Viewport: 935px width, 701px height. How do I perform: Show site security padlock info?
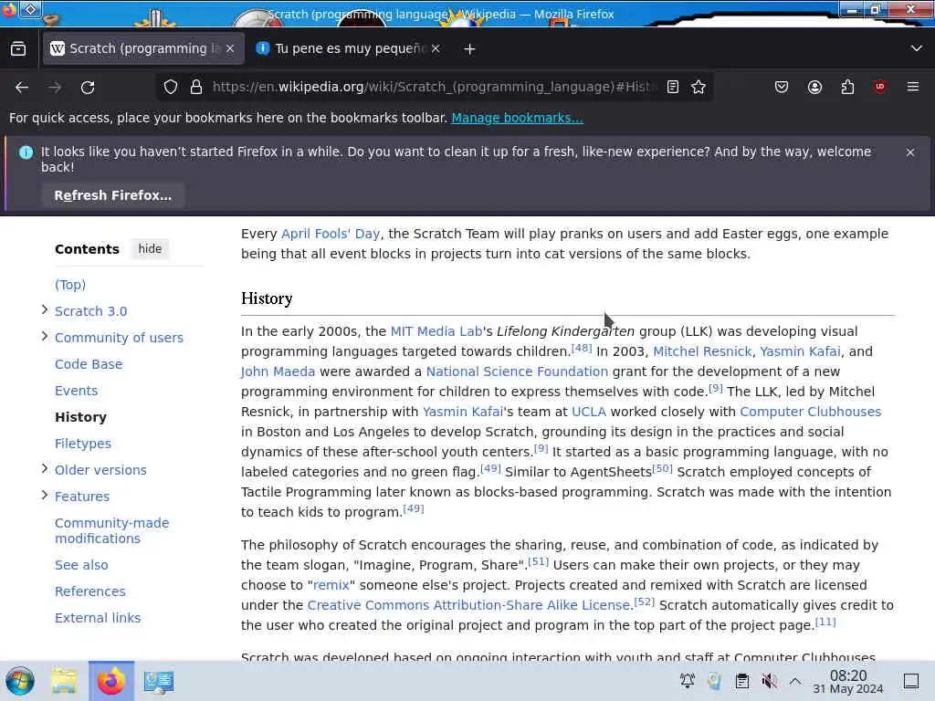(x=196, y=87)
